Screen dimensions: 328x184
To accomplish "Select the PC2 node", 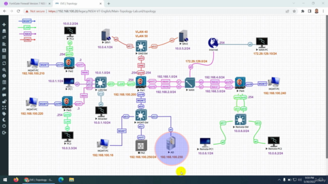I will point(70,32).
